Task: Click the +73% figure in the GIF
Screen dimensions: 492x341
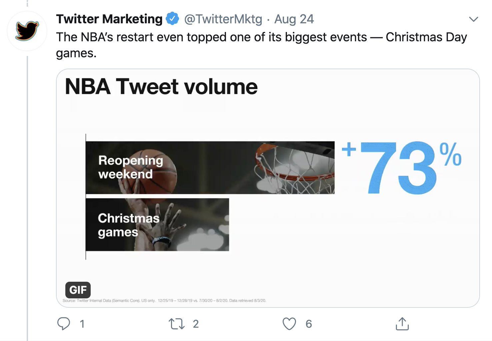Action: point(402,168)
